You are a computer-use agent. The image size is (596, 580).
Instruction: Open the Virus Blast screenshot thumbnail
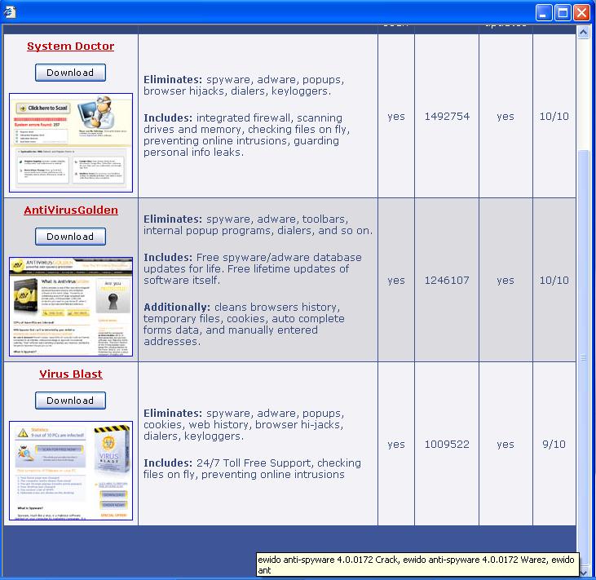point(71,471)
